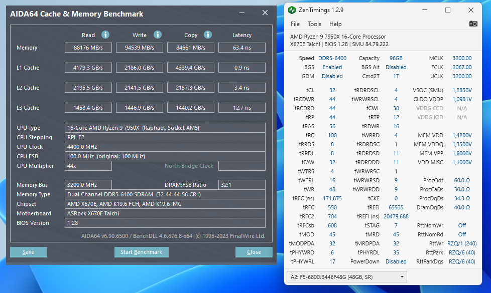The height and width of the screenshot is (293, 491).
Task: Click the MEM VPP value 1,8000V
Action: point(462,153)
